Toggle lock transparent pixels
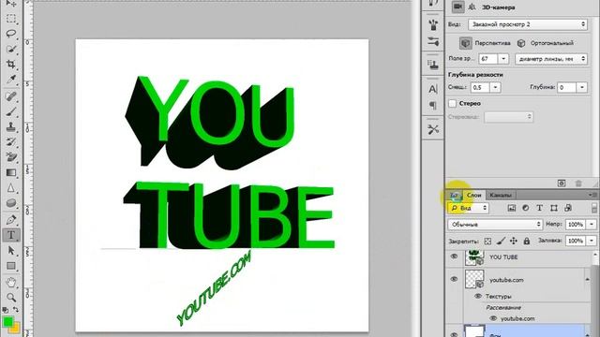Viewport: 600px width, 337px height. [487, 242]
